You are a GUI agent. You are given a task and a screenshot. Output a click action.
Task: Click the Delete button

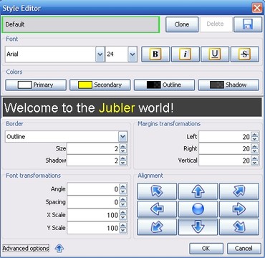216,24
